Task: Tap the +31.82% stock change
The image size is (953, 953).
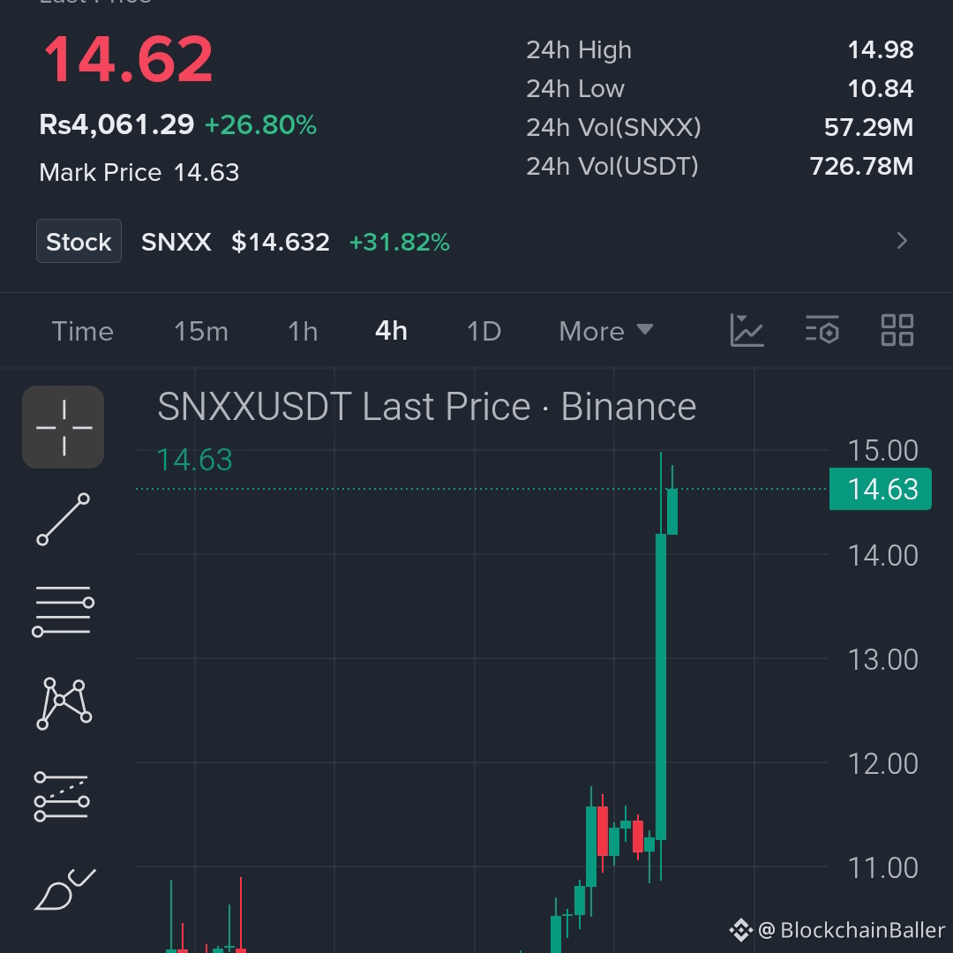Action: tap(400, 242)
